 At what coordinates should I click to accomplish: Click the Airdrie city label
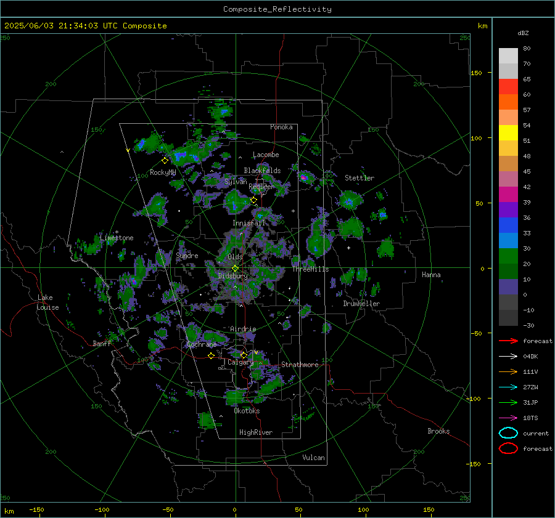(x=243, y=329)
